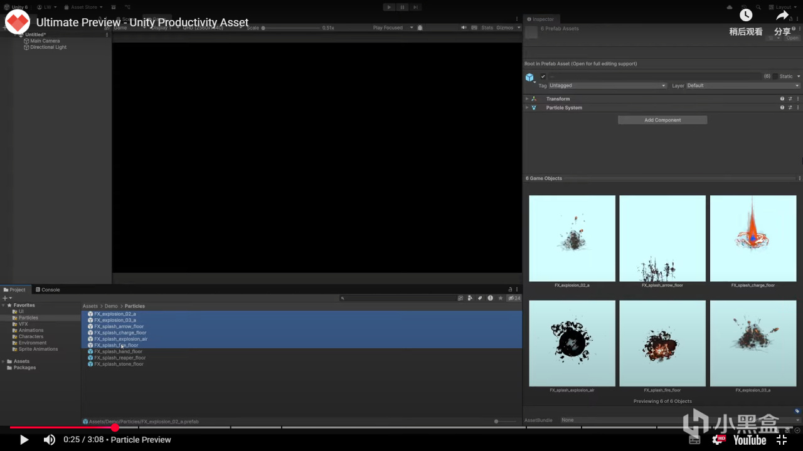Toggle YouTube player fullscreen exit icon

click(x=782, y=440)
